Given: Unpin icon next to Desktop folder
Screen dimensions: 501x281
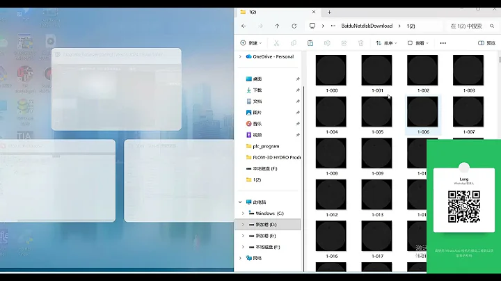Looking at the screenshot, I should tap(298, 79).
